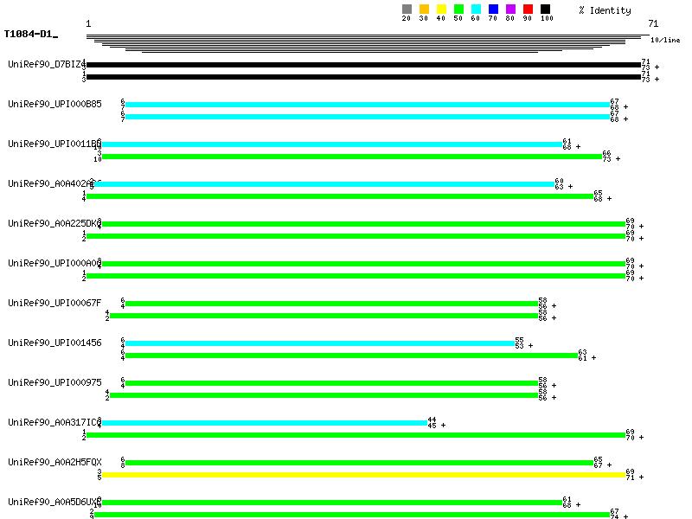Click the top black D7BIZ4 alignment bar
This screenshot has width=692, height=519.
click(363, 65)
